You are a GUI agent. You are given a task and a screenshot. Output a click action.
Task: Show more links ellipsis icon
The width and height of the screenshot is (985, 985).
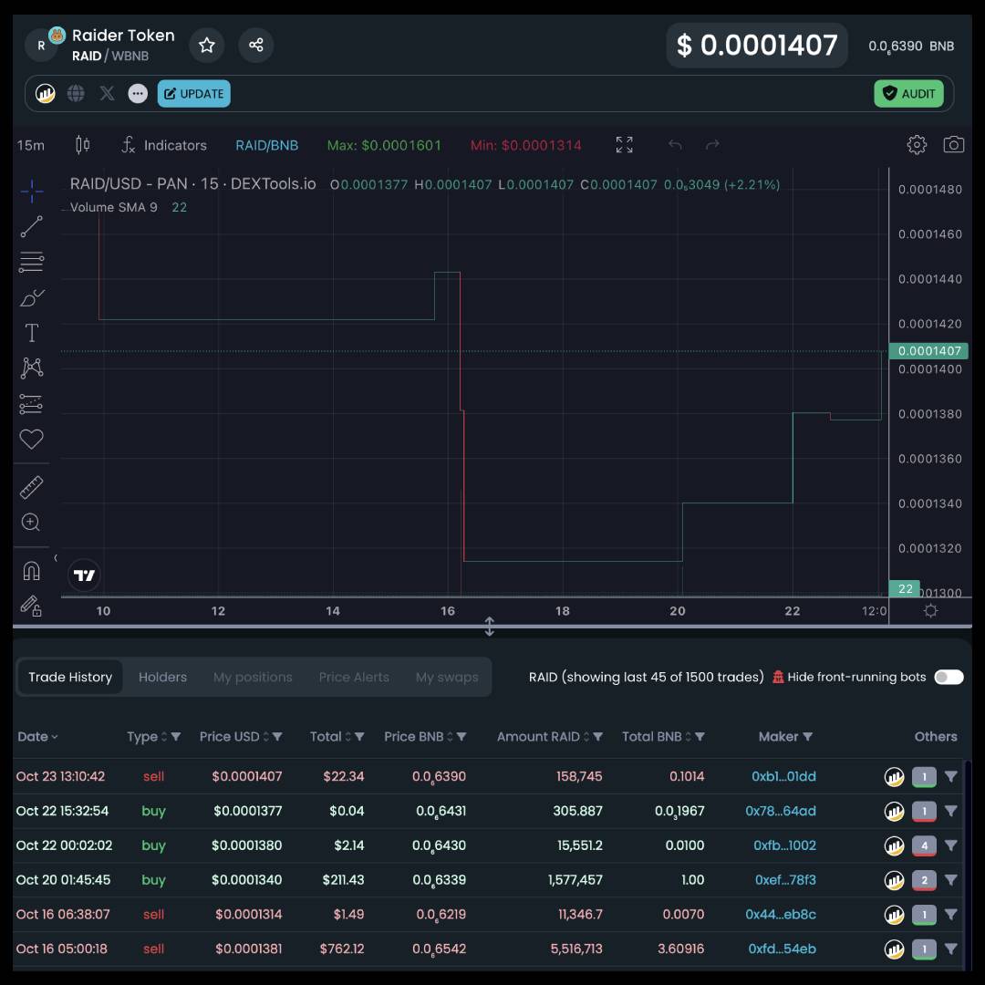point(138,94)
